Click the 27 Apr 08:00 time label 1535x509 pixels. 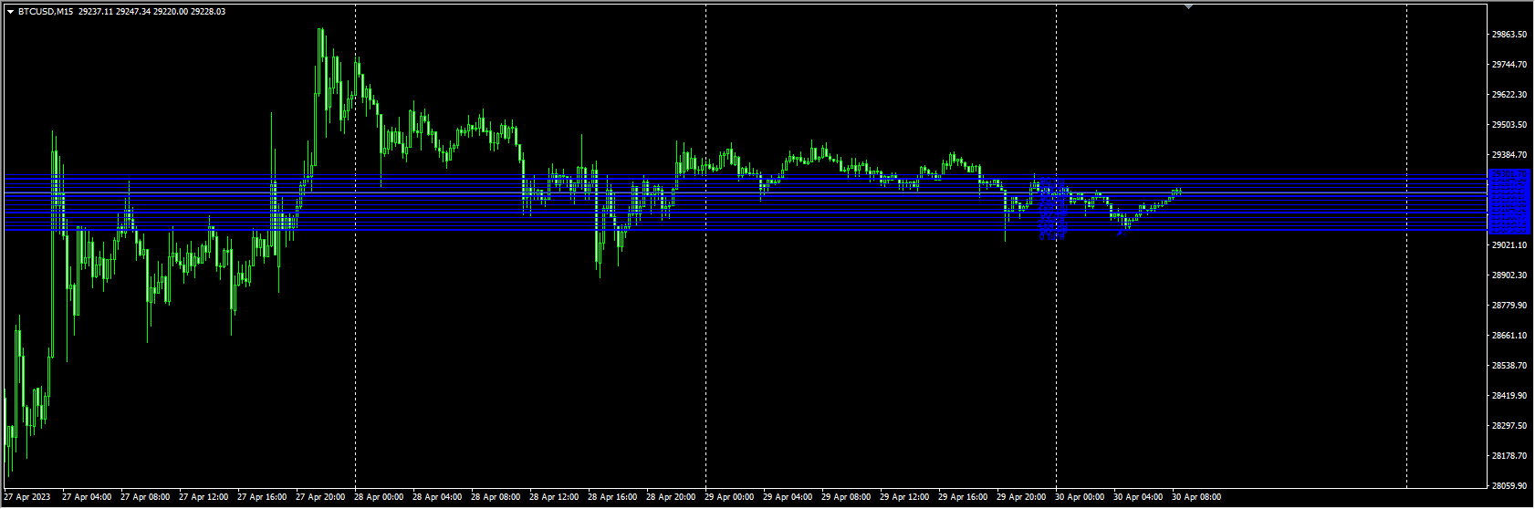[145, 497]
